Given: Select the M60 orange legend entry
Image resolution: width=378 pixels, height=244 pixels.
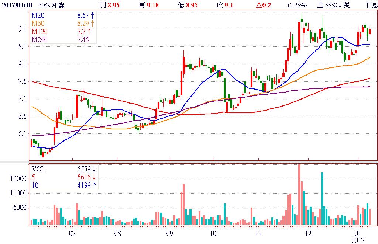Looking at the screenshot, I should pos(38,24).
